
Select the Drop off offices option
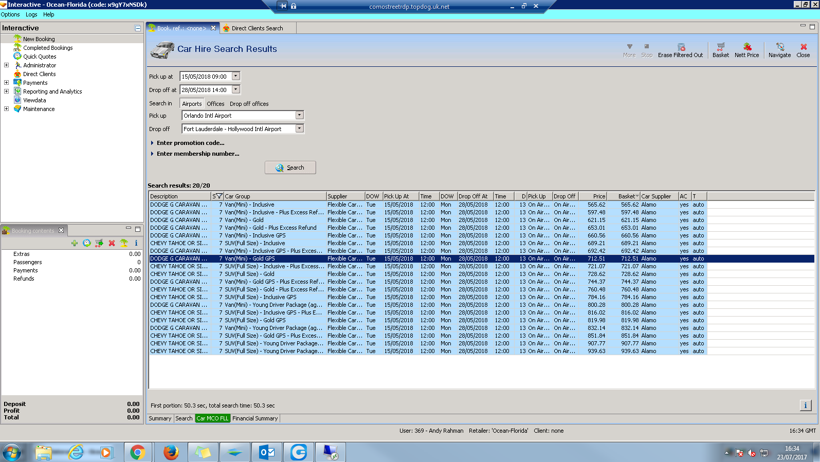click(249, 104)
